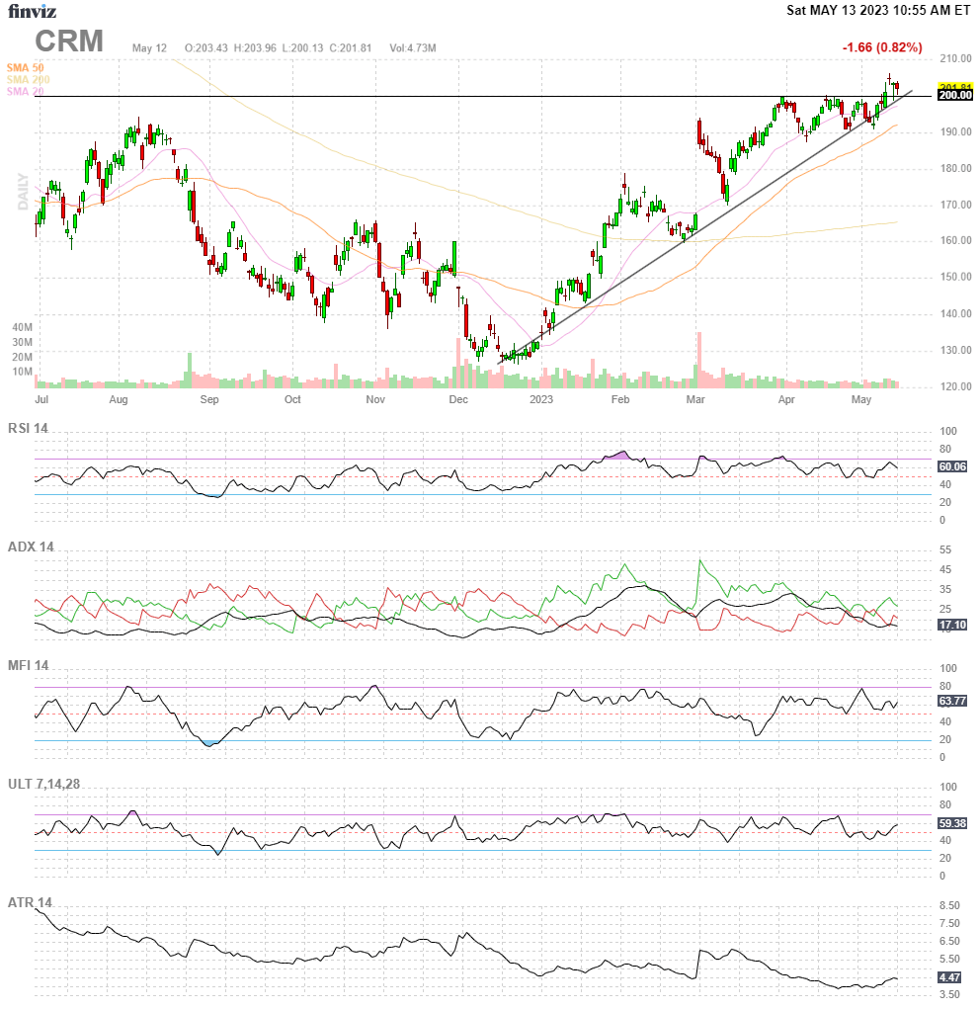Click the ULT current value 59.38

952,823
